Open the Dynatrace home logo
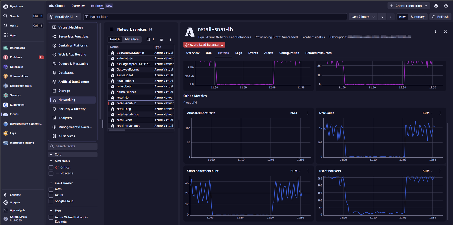The image size is (453, 225). pyautogui.click(x=5, y=6)
